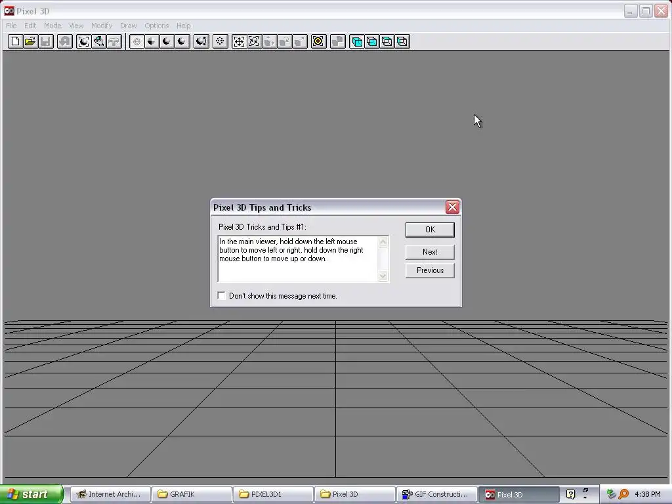Image resolution: width=672 pixels, height=504 pixels.
Task: Click the Pixel 3D application taskbar button
Action: coord(518,494)
